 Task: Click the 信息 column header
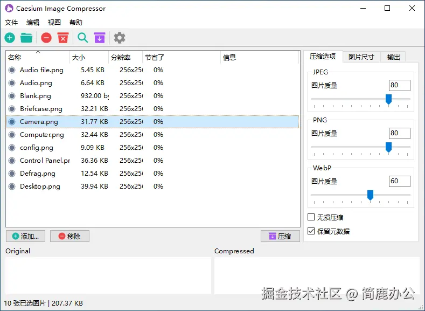[260, 57]
